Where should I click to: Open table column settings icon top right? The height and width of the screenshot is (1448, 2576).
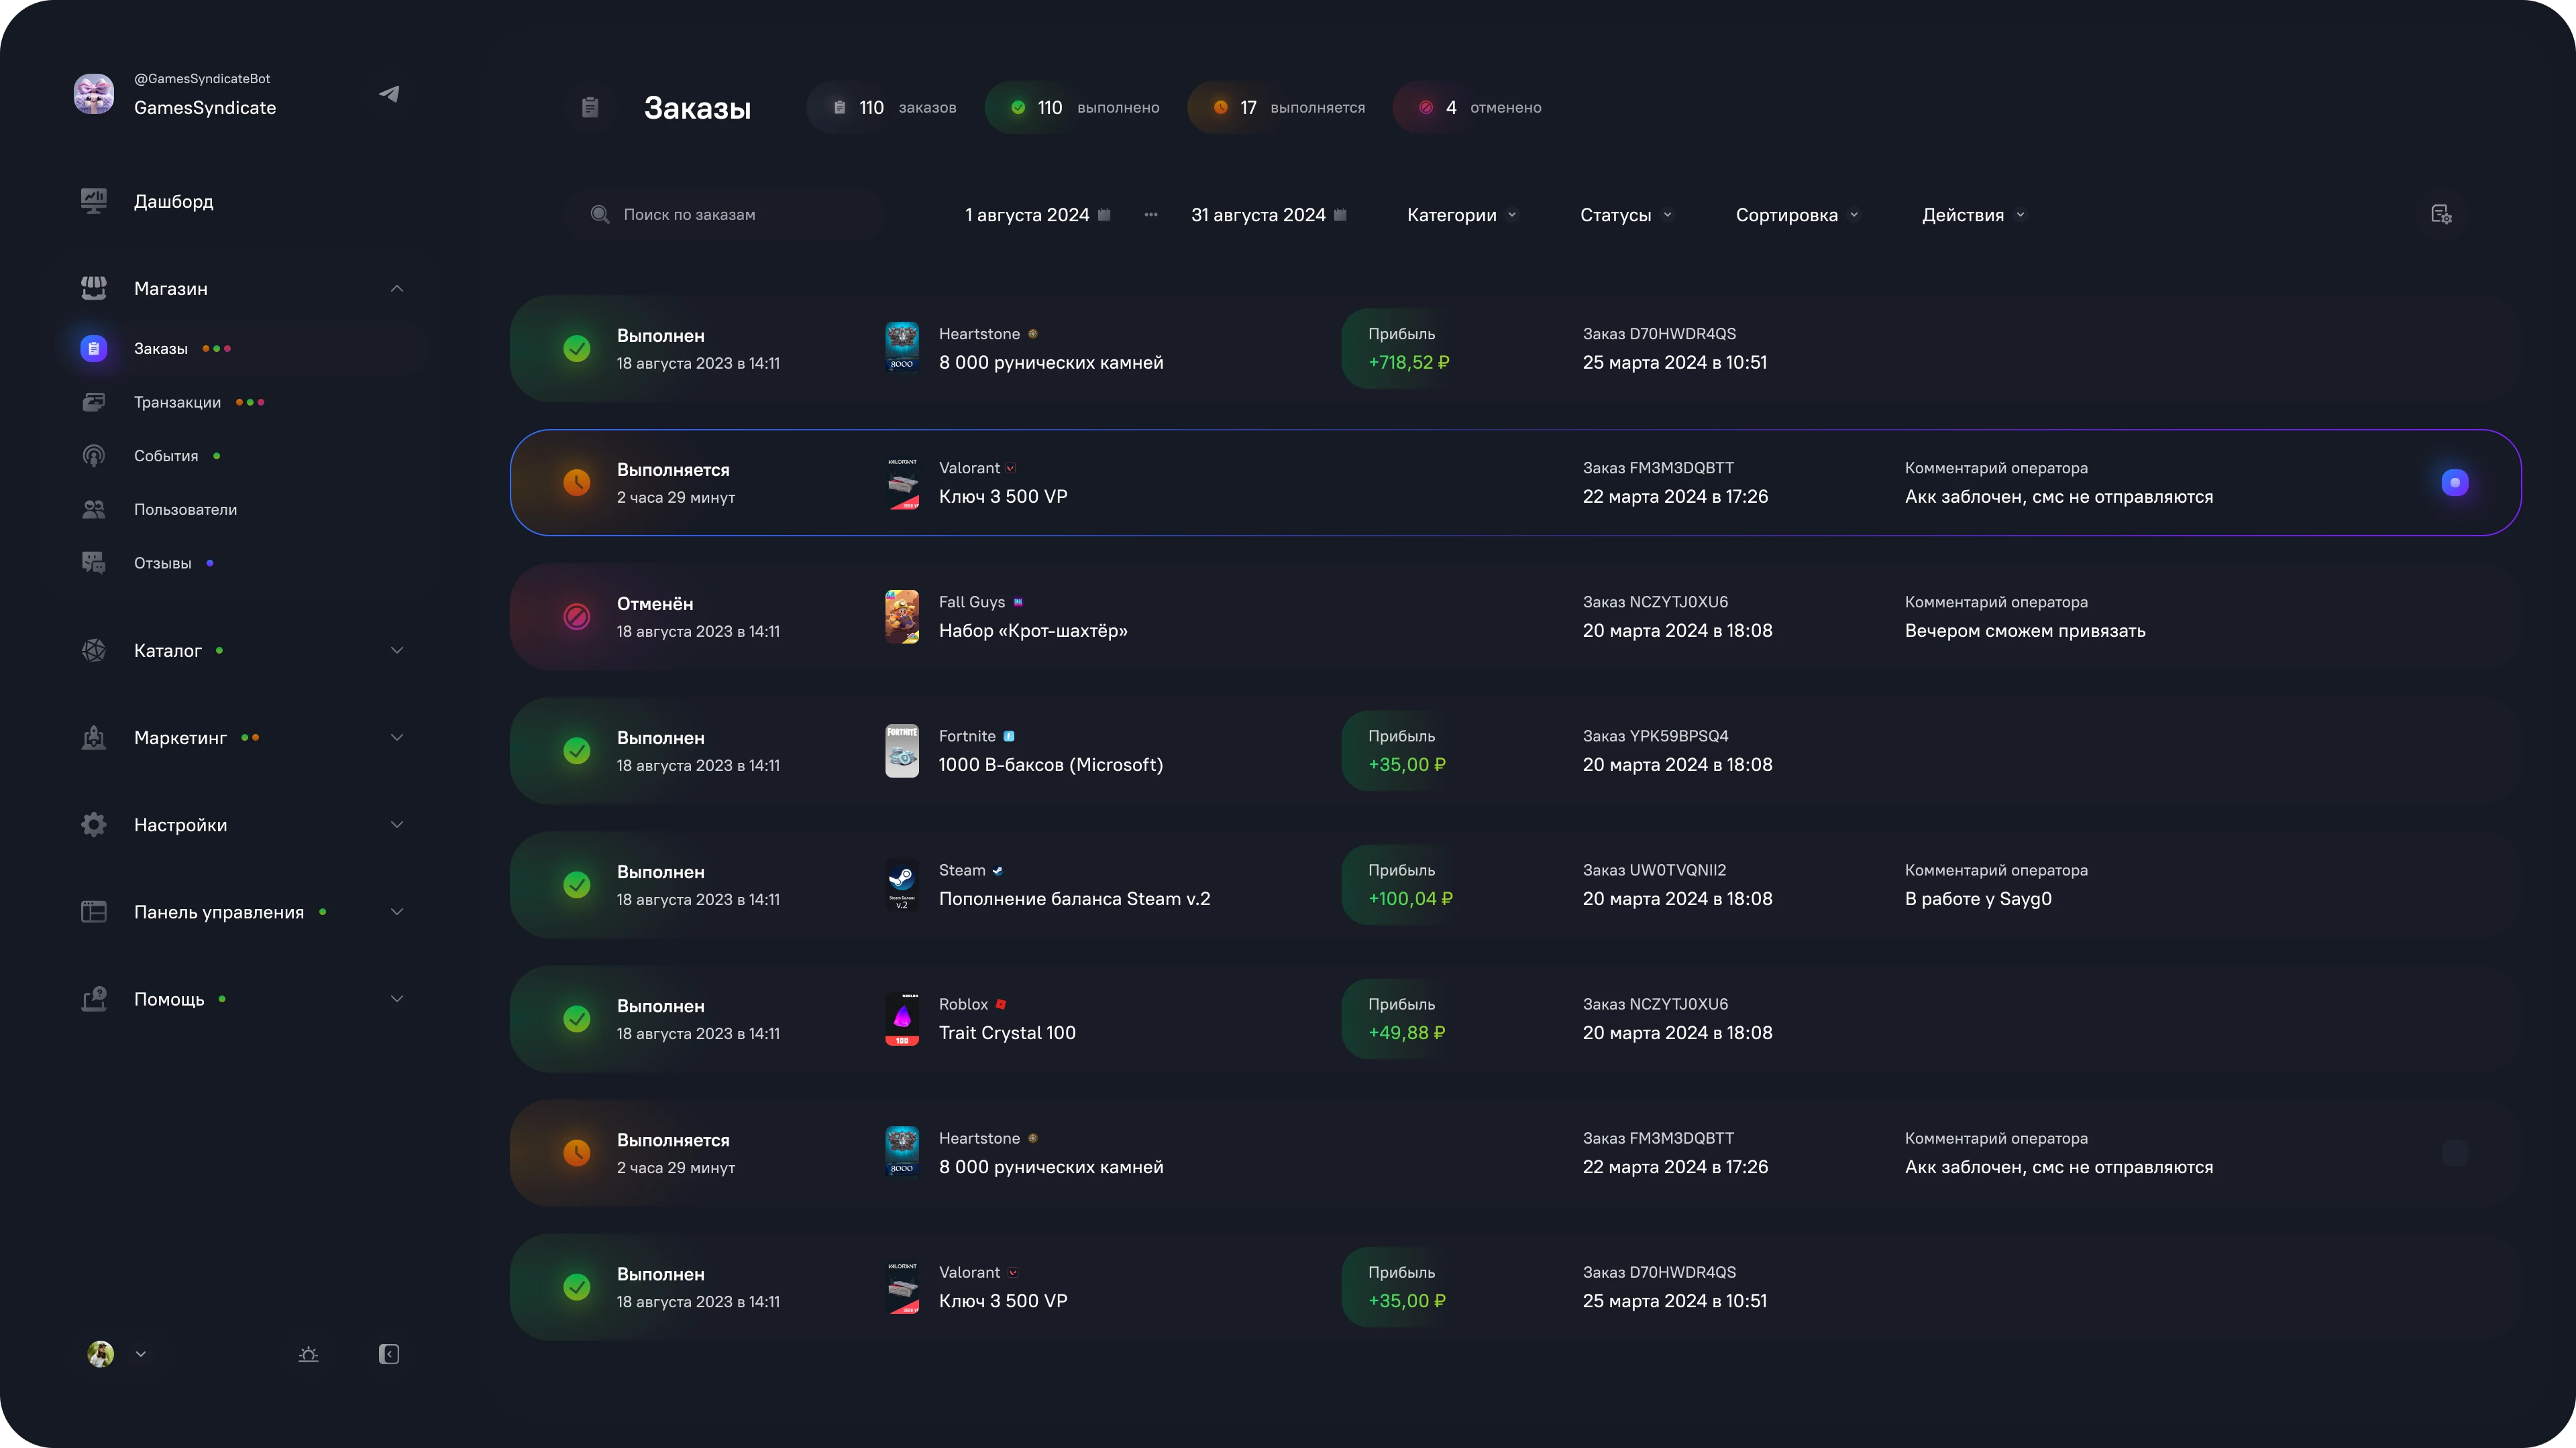2443,214
